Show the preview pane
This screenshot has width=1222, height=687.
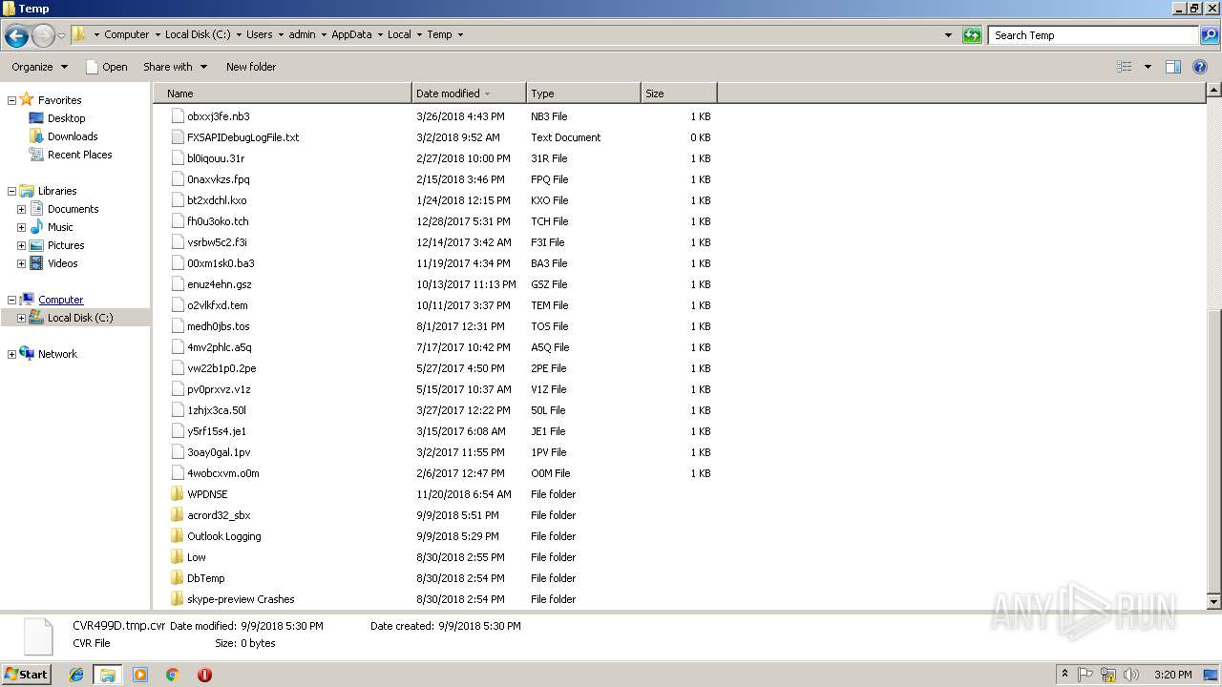pos(1173,67)
